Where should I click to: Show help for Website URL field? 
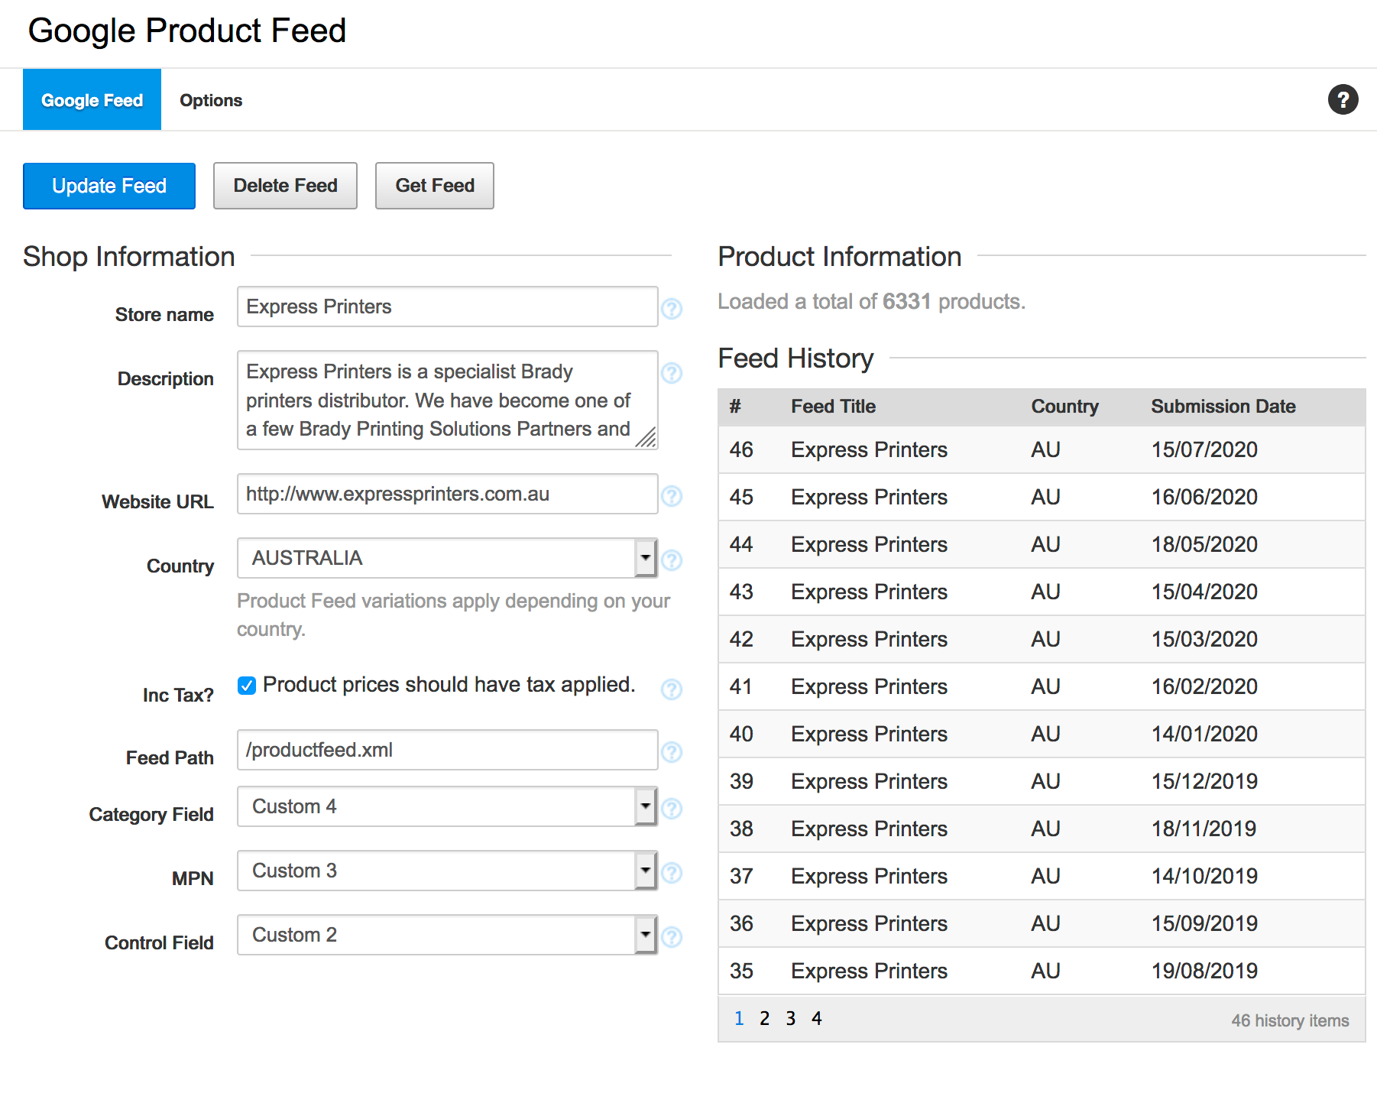pos(672,496)
